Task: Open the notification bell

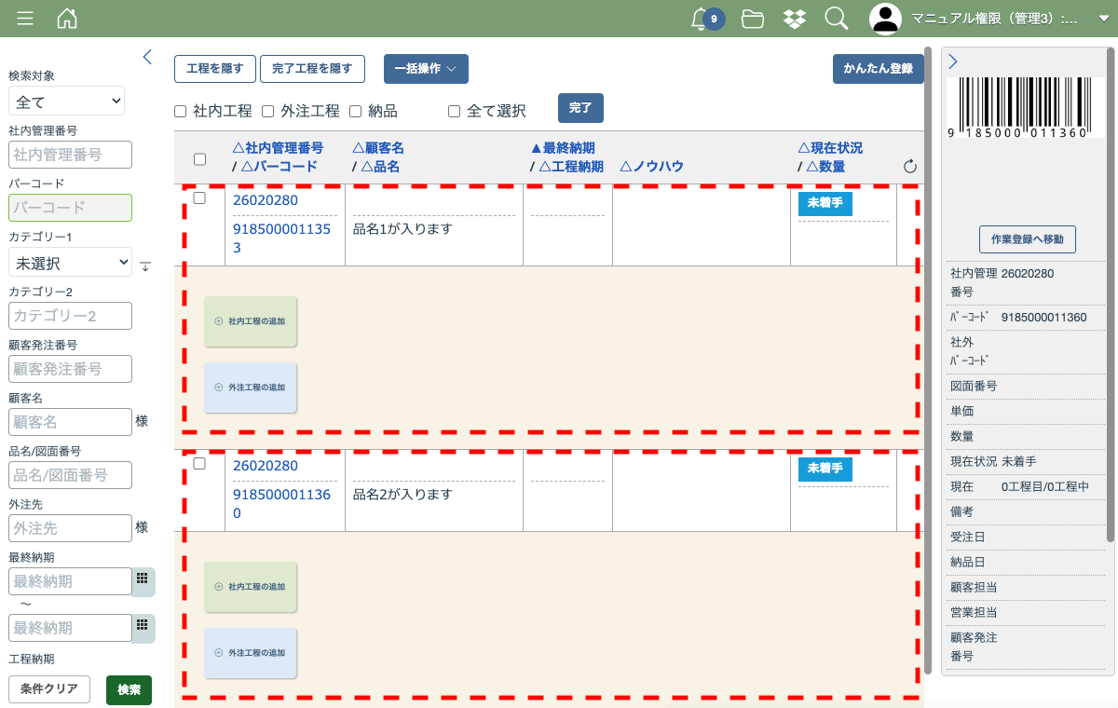Action: (x=700, y=19)
